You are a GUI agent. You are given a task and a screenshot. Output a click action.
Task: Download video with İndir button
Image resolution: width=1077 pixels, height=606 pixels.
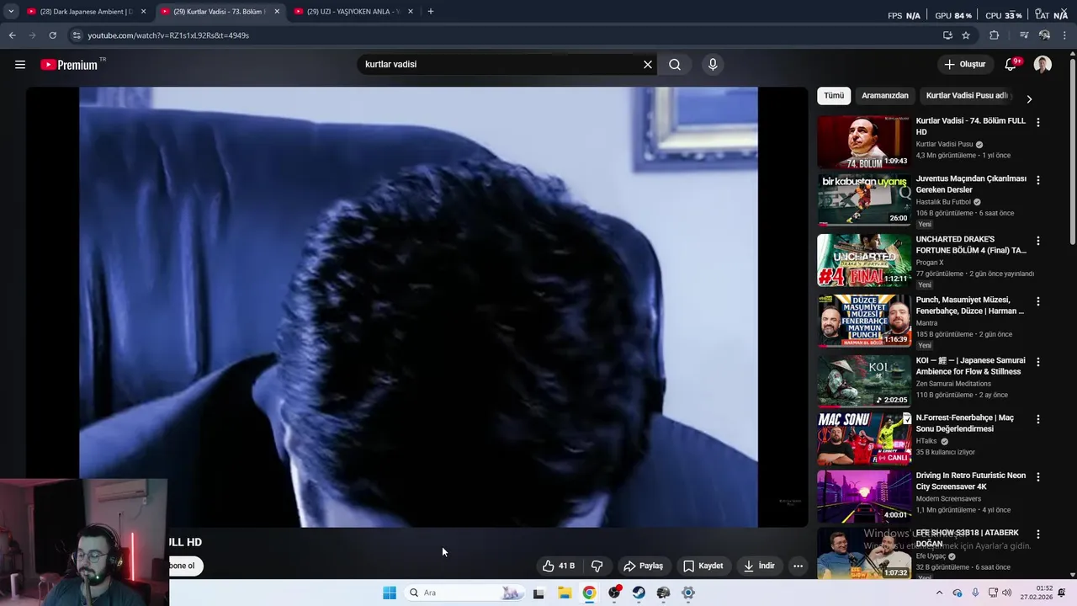tap(759, 566)
